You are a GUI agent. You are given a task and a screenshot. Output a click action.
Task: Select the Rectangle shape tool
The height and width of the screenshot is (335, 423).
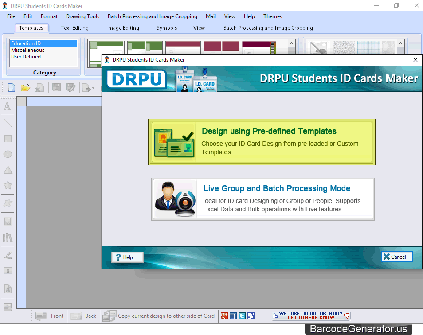8,139
